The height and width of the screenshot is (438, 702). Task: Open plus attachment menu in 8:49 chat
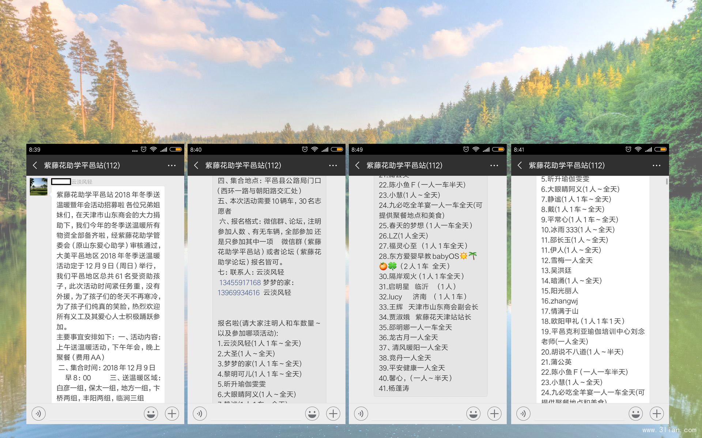(x=494, y=414)
